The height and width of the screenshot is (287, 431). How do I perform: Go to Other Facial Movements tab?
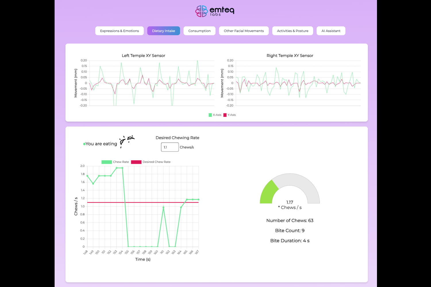244,31
